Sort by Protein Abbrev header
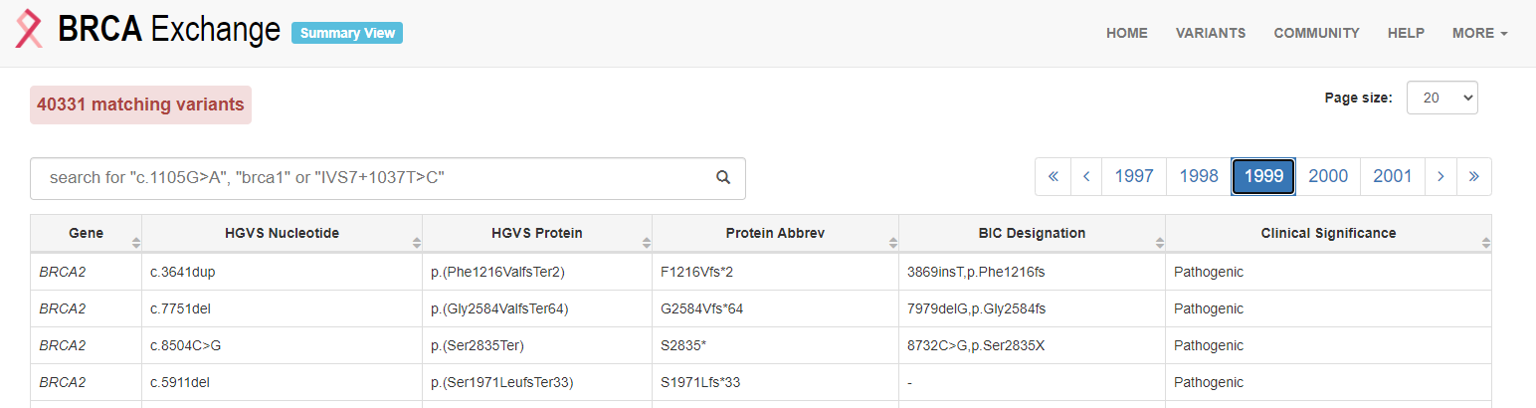The height and width of the screenshot is (408, 1536). [775, 233]
